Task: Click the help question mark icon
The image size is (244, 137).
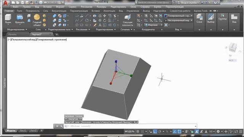Action: click(x=215, y=3)
